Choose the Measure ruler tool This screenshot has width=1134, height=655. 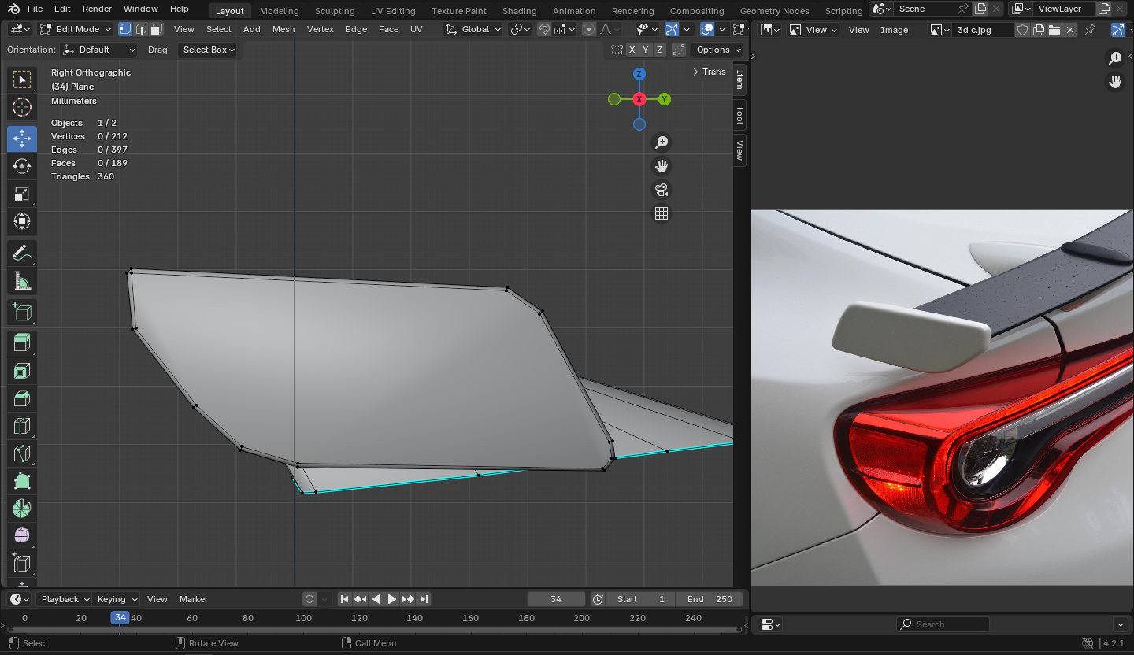22,281
